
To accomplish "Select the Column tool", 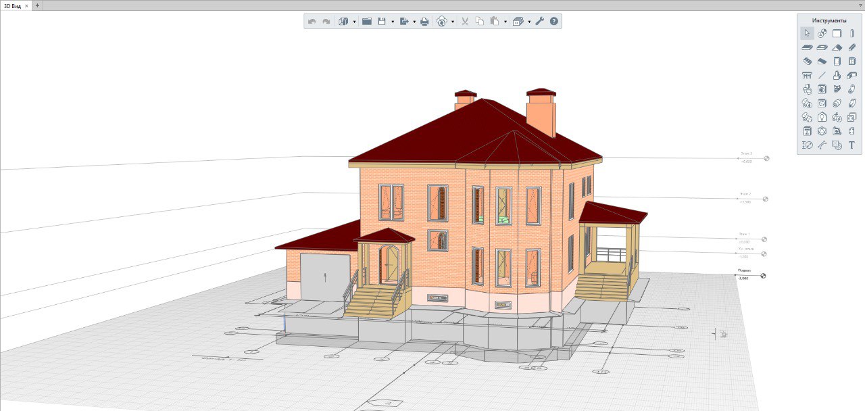I will pyautogui.click(x=851, y=33).
